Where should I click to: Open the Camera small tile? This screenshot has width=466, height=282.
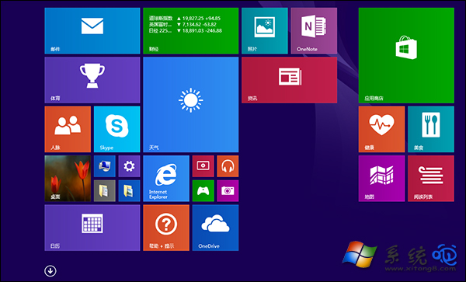point(228,191)
